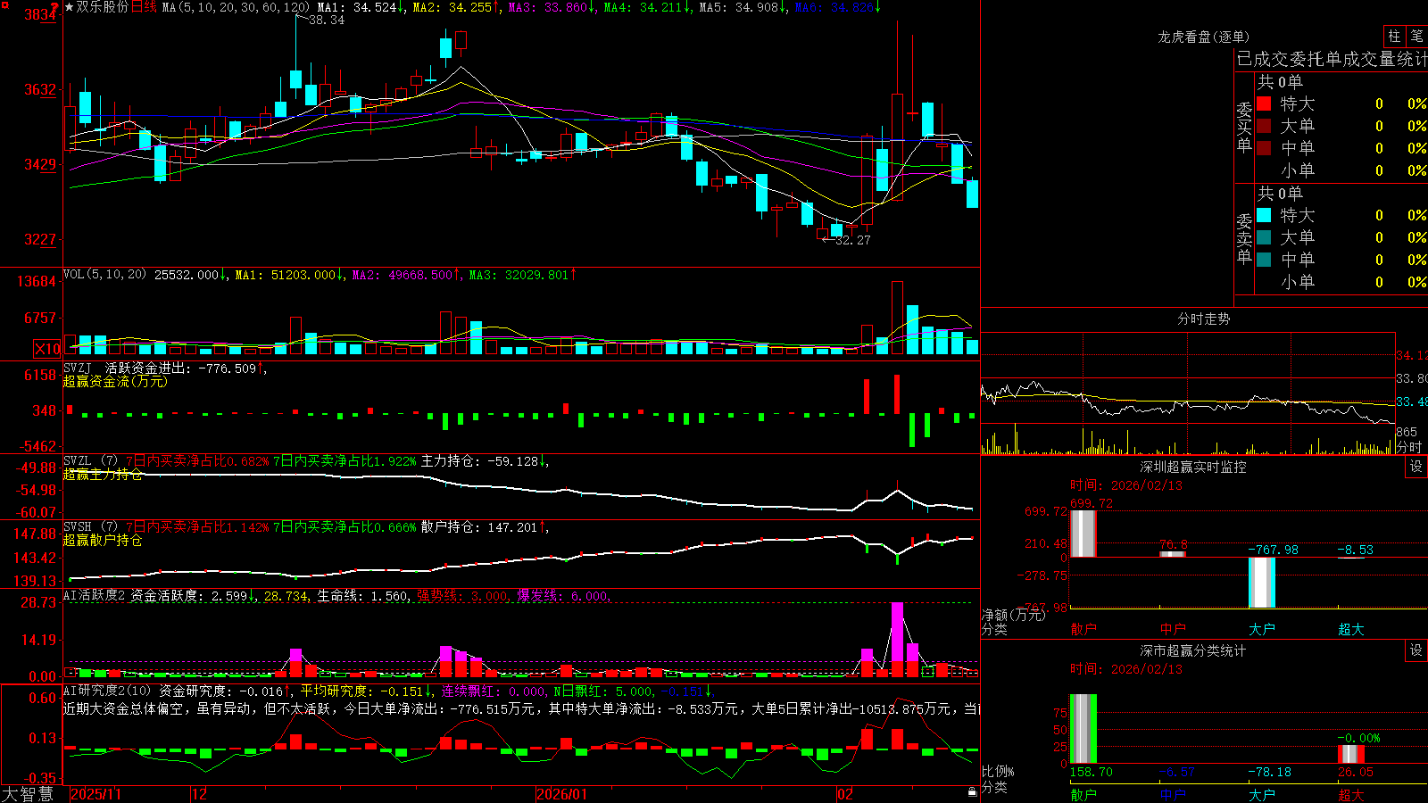Click the 大智慧 logo text at bottom-left

[29, 793]
